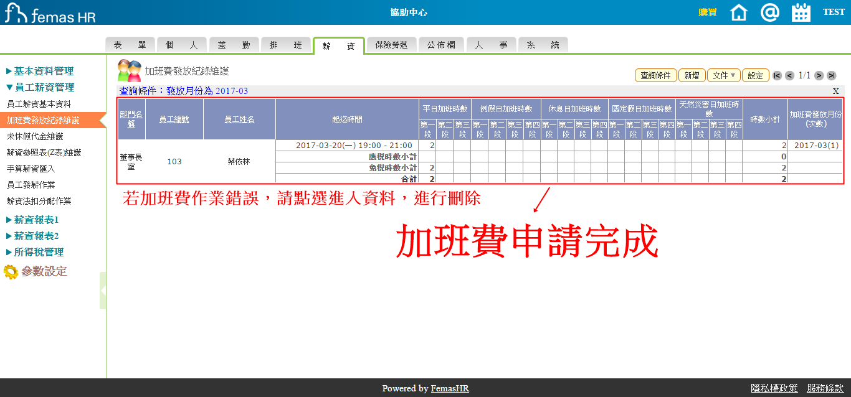Open the calendar icon in header

coord(801,12)
